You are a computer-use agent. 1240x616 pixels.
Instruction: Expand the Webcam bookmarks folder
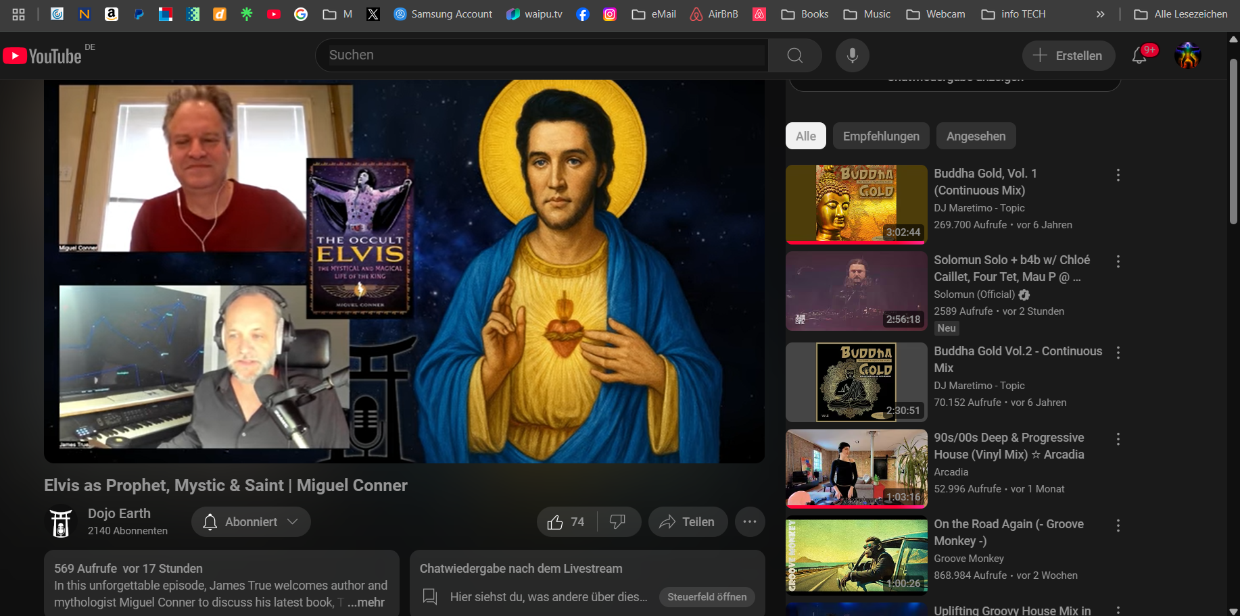pos(936,14)
